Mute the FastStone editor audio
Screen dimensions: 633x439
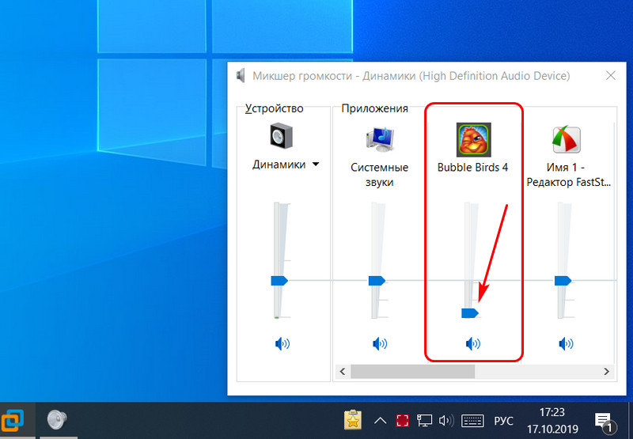coord(566,344)
